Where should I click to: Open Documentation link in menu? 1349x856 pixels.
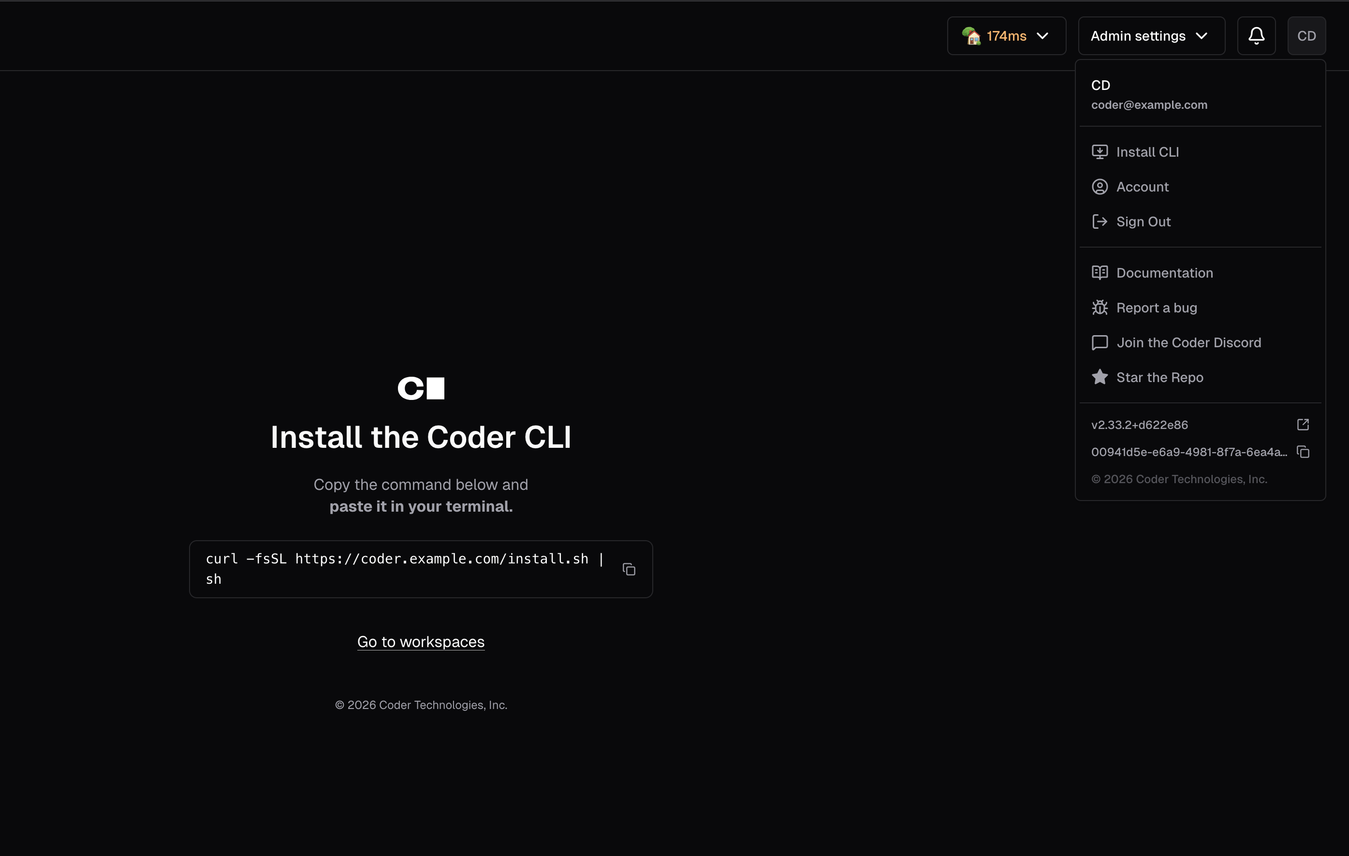coord(1200,273)
